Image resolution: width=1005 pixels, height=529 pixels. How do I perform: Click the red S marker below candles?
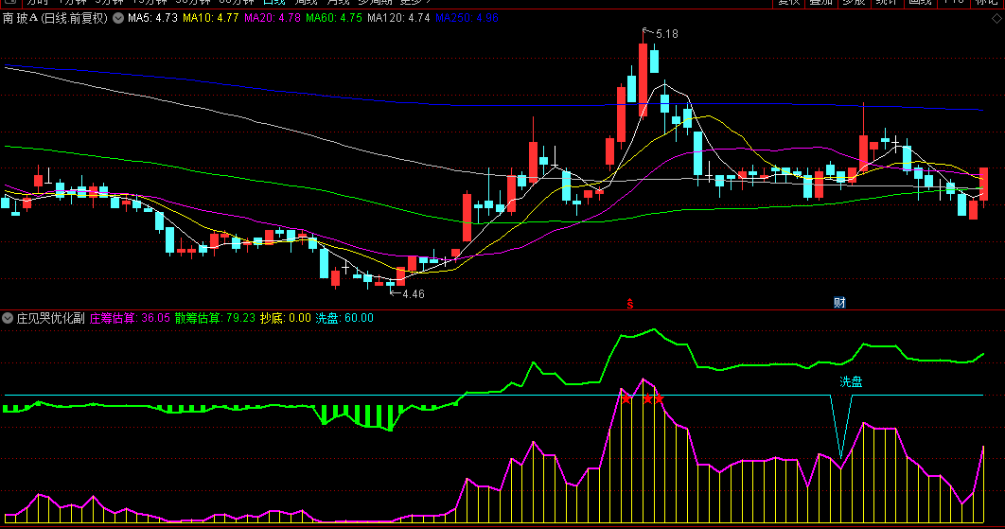point(630,303)
